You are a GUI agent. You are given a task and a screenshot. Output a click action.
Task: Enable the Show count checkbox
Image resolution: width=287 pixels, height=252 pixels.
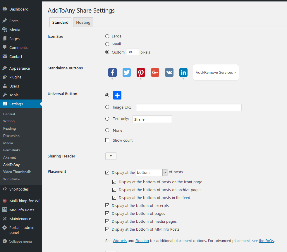click(107, 140)
